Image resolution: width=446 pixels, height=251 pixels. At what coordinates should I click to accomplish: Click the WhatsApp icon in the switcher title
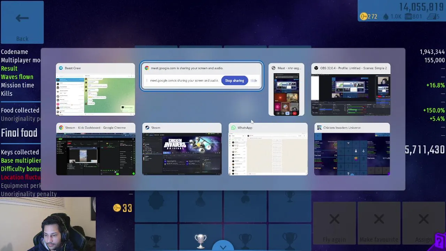tap(233, 128)
